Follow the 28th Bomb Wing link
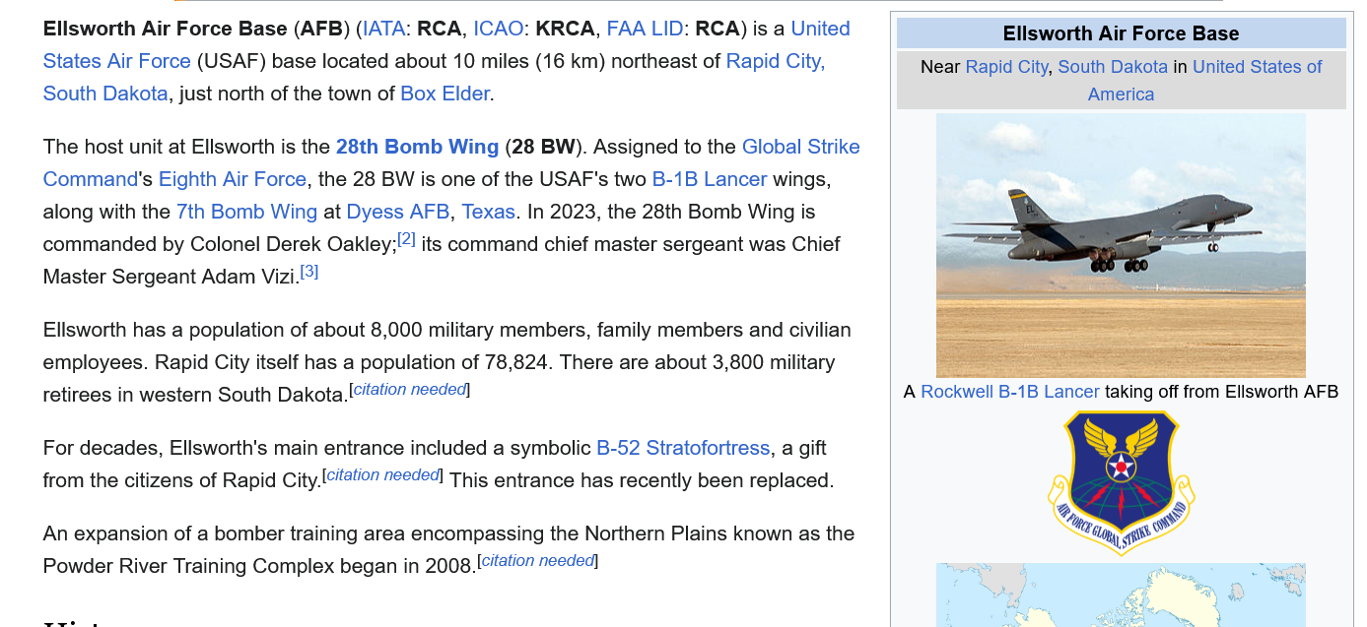Image resolution: width=1367 pixels, height=627 pixels. [417, 147]
